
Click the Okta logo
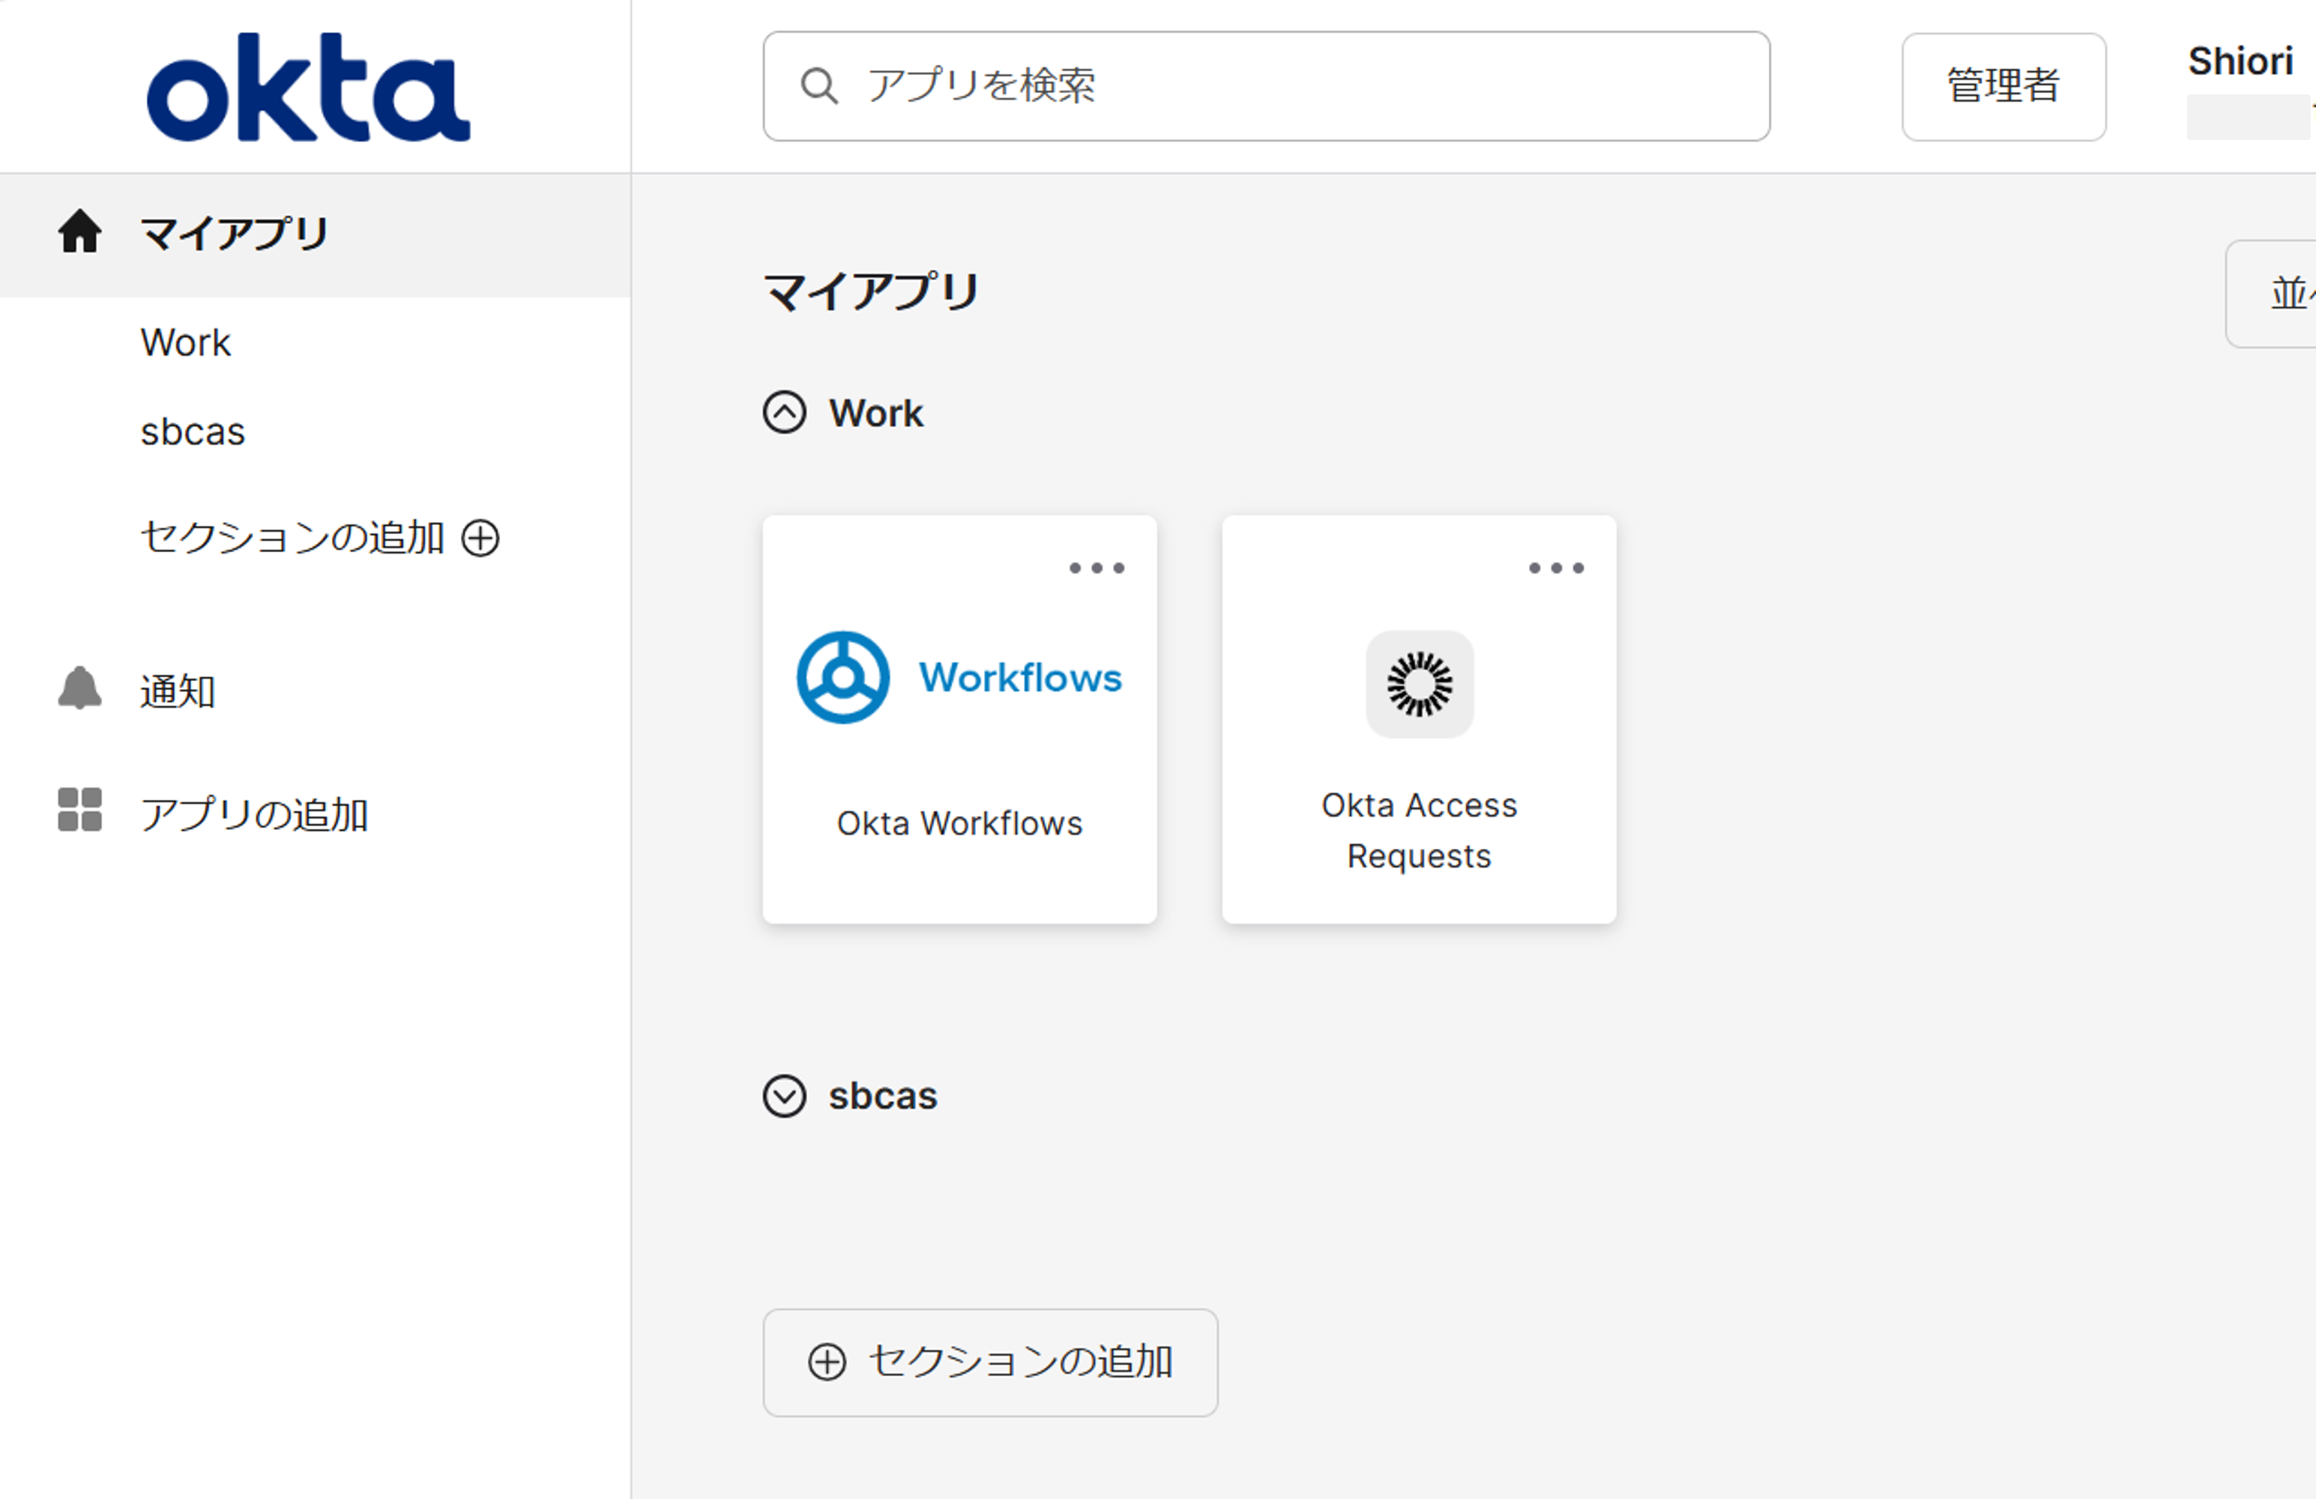[x=307, y=87]
